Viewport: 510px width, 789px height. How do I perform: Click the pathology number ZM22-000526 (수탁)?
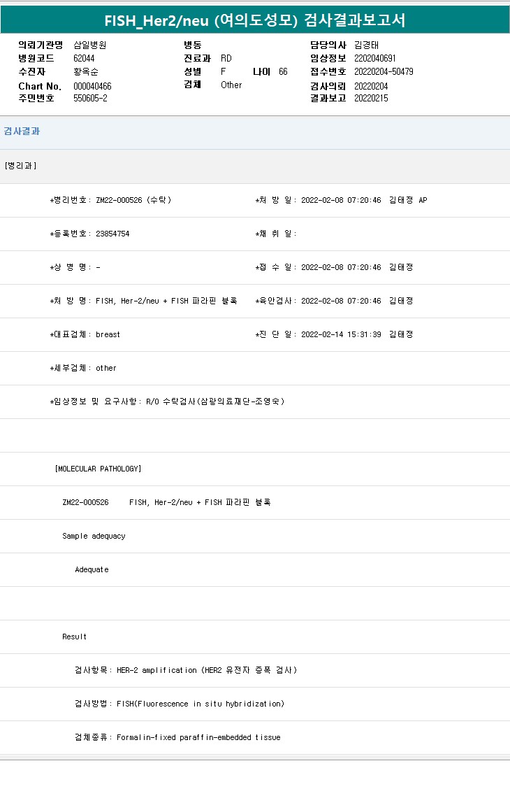(x=133, y=200)
